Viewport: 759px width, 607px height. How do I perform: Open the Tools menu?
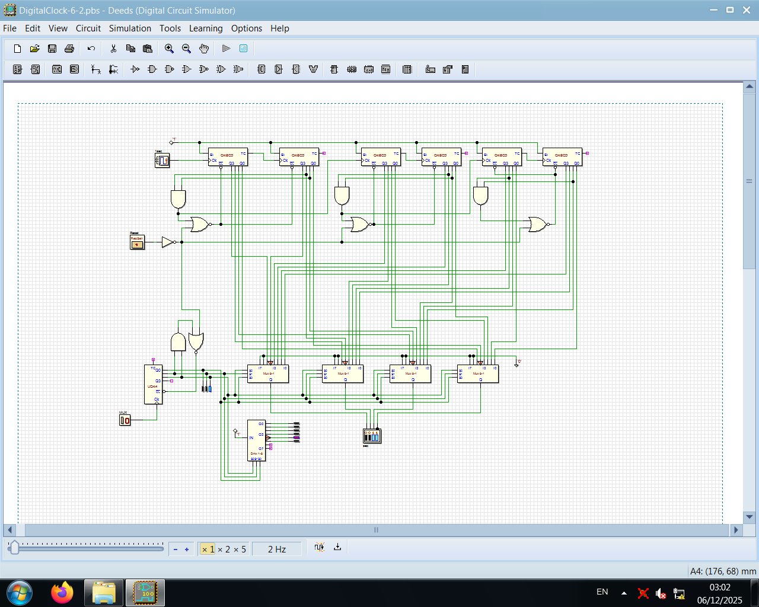170,28
